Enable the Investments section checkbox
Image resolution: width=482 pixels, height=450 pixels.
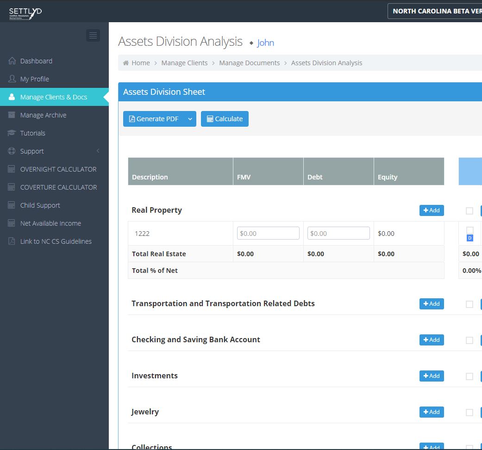coord(469,376)
